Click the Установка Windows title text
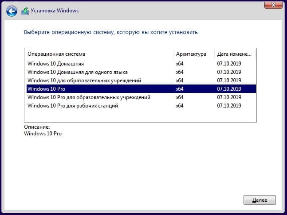The image size is (287, 215). pyautogui.click(x=55, y=11)
